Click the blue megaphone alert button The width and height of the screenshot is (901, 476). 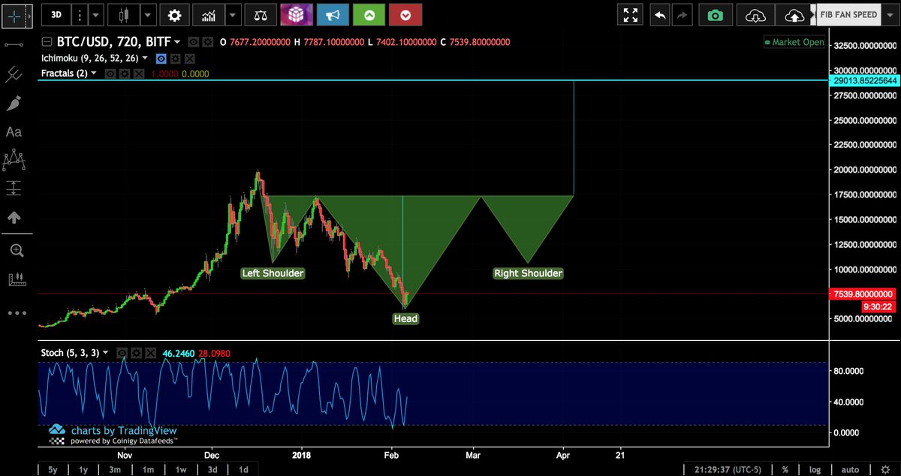coord(331,14)
